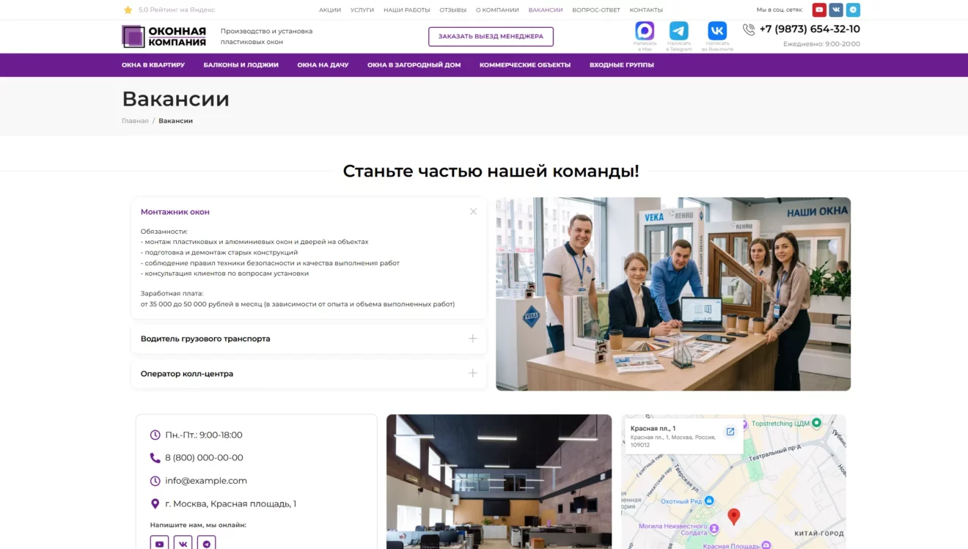The height and width of the screenshot is (549, 968).
Task: Click the phone handset icon beside +7 (9873) number
Action: 749,29
